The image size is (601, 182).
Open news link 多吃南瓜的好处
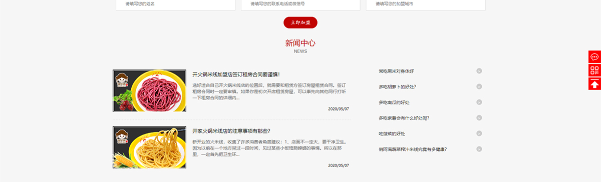[x=394, y=102]
